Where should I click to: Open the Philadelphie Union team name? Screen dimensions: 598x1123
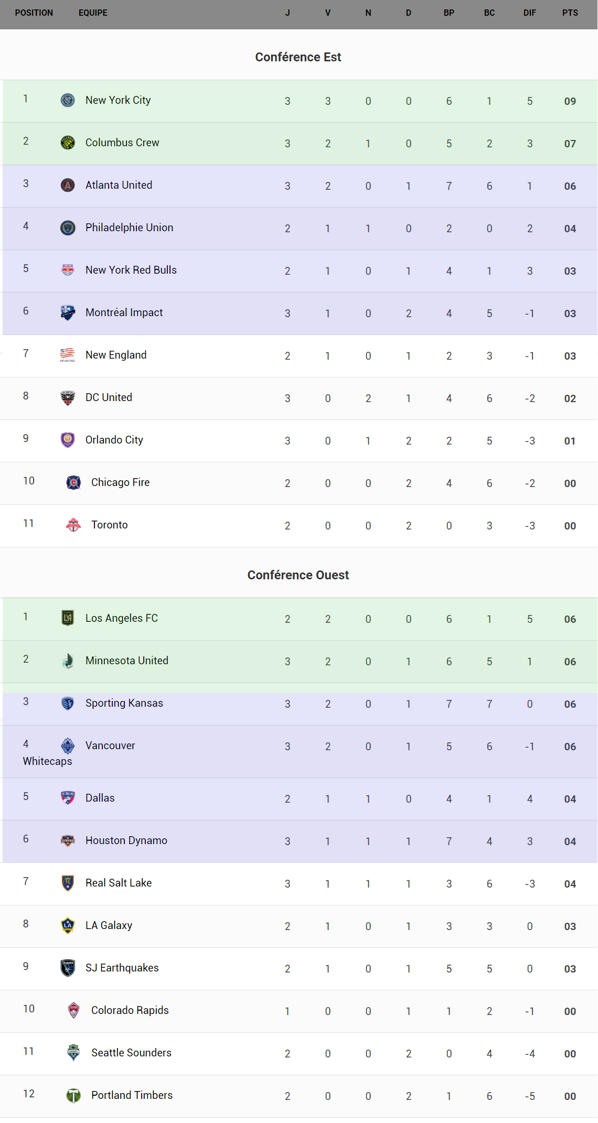tap(129, 228)
